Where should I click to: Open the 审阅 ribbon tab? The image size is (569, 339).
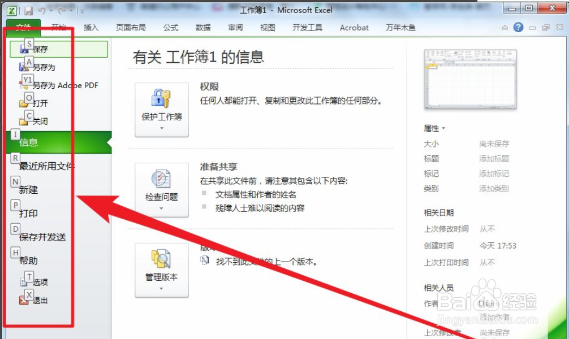tap(235, 28)
